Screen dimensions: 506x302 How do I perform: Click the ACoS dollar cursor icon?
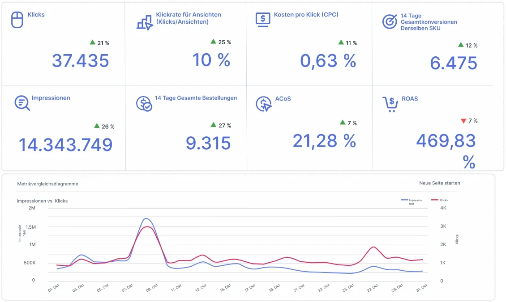coord(263,104)
